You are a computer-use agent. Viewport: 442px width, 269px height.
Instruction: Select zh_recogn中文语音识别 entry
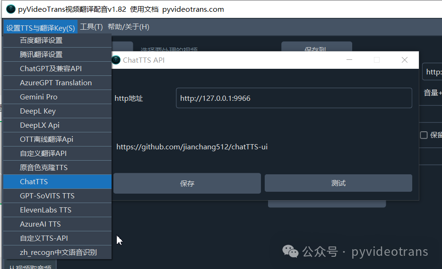tap(58, 253)
